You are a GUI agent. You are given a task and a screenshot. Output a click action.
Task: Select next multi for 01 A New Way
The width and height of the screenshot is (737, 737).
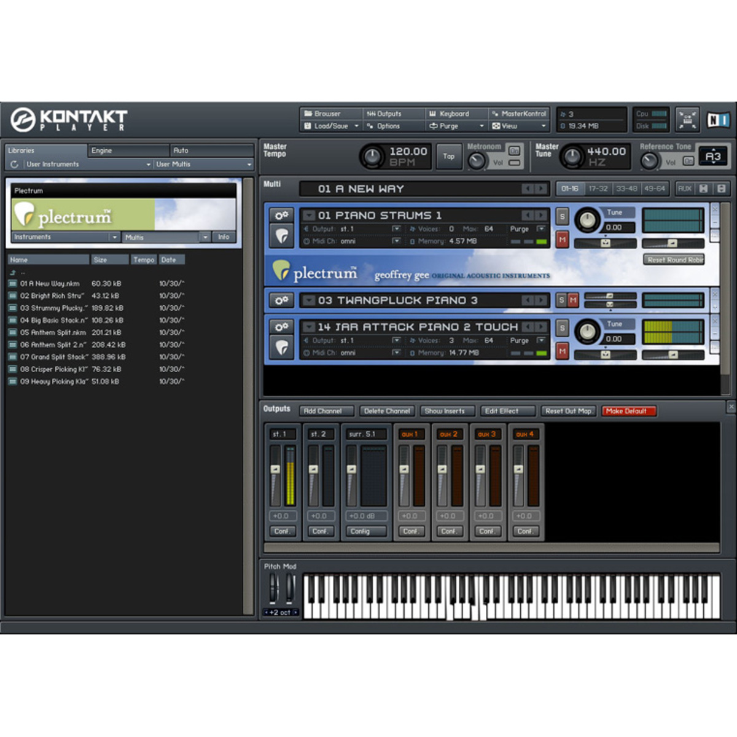[x=540, y=189]
